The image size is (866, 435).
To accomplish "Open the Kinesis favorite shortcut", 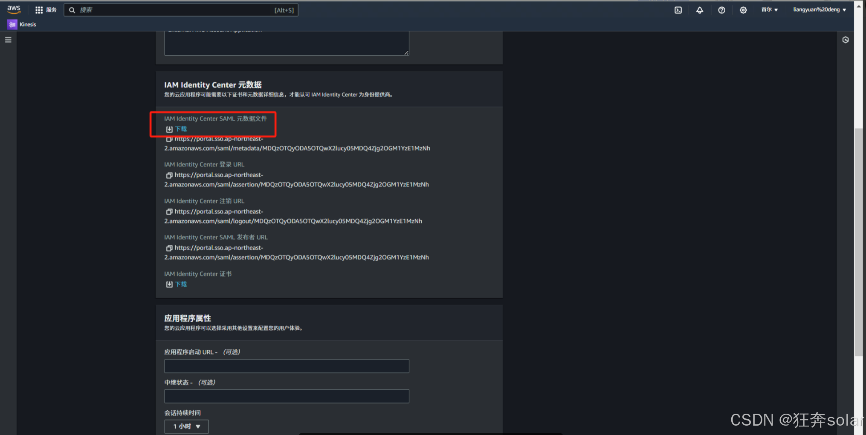I will [22, 24].
